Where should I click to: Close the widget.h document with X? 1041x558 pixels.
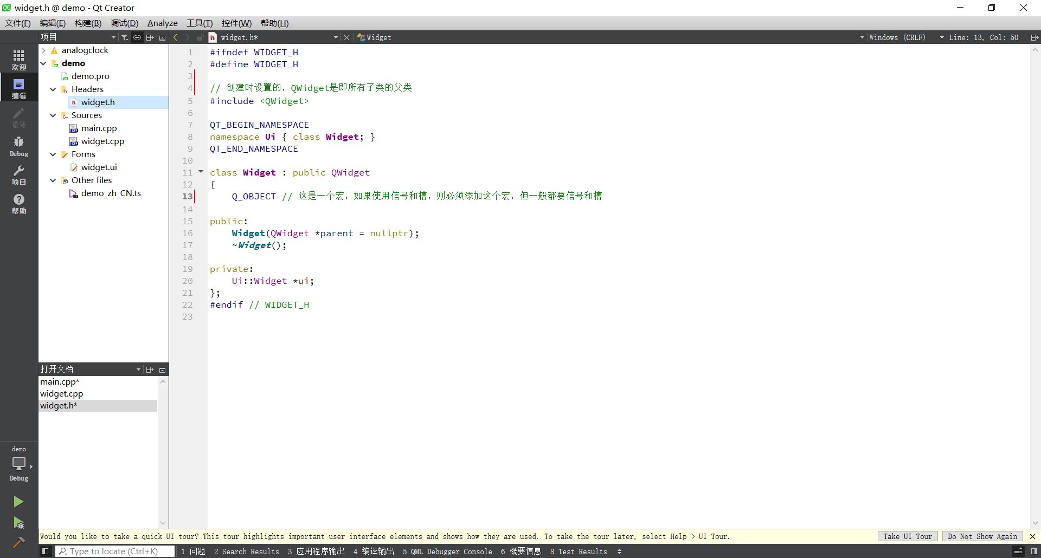tap(347, 37)
